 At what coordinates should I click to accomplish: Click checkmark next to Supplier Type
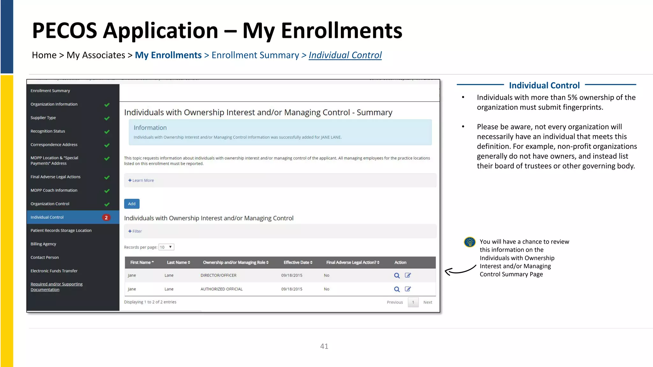[x=107, y=118]
